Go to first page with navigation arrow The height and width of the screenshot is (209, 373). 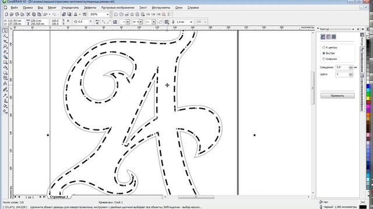[x=15, y=197]
